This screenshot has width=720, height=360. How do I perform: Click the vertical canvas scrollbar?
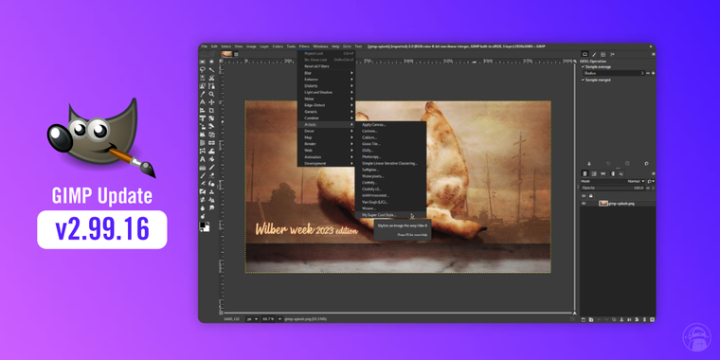575,187
